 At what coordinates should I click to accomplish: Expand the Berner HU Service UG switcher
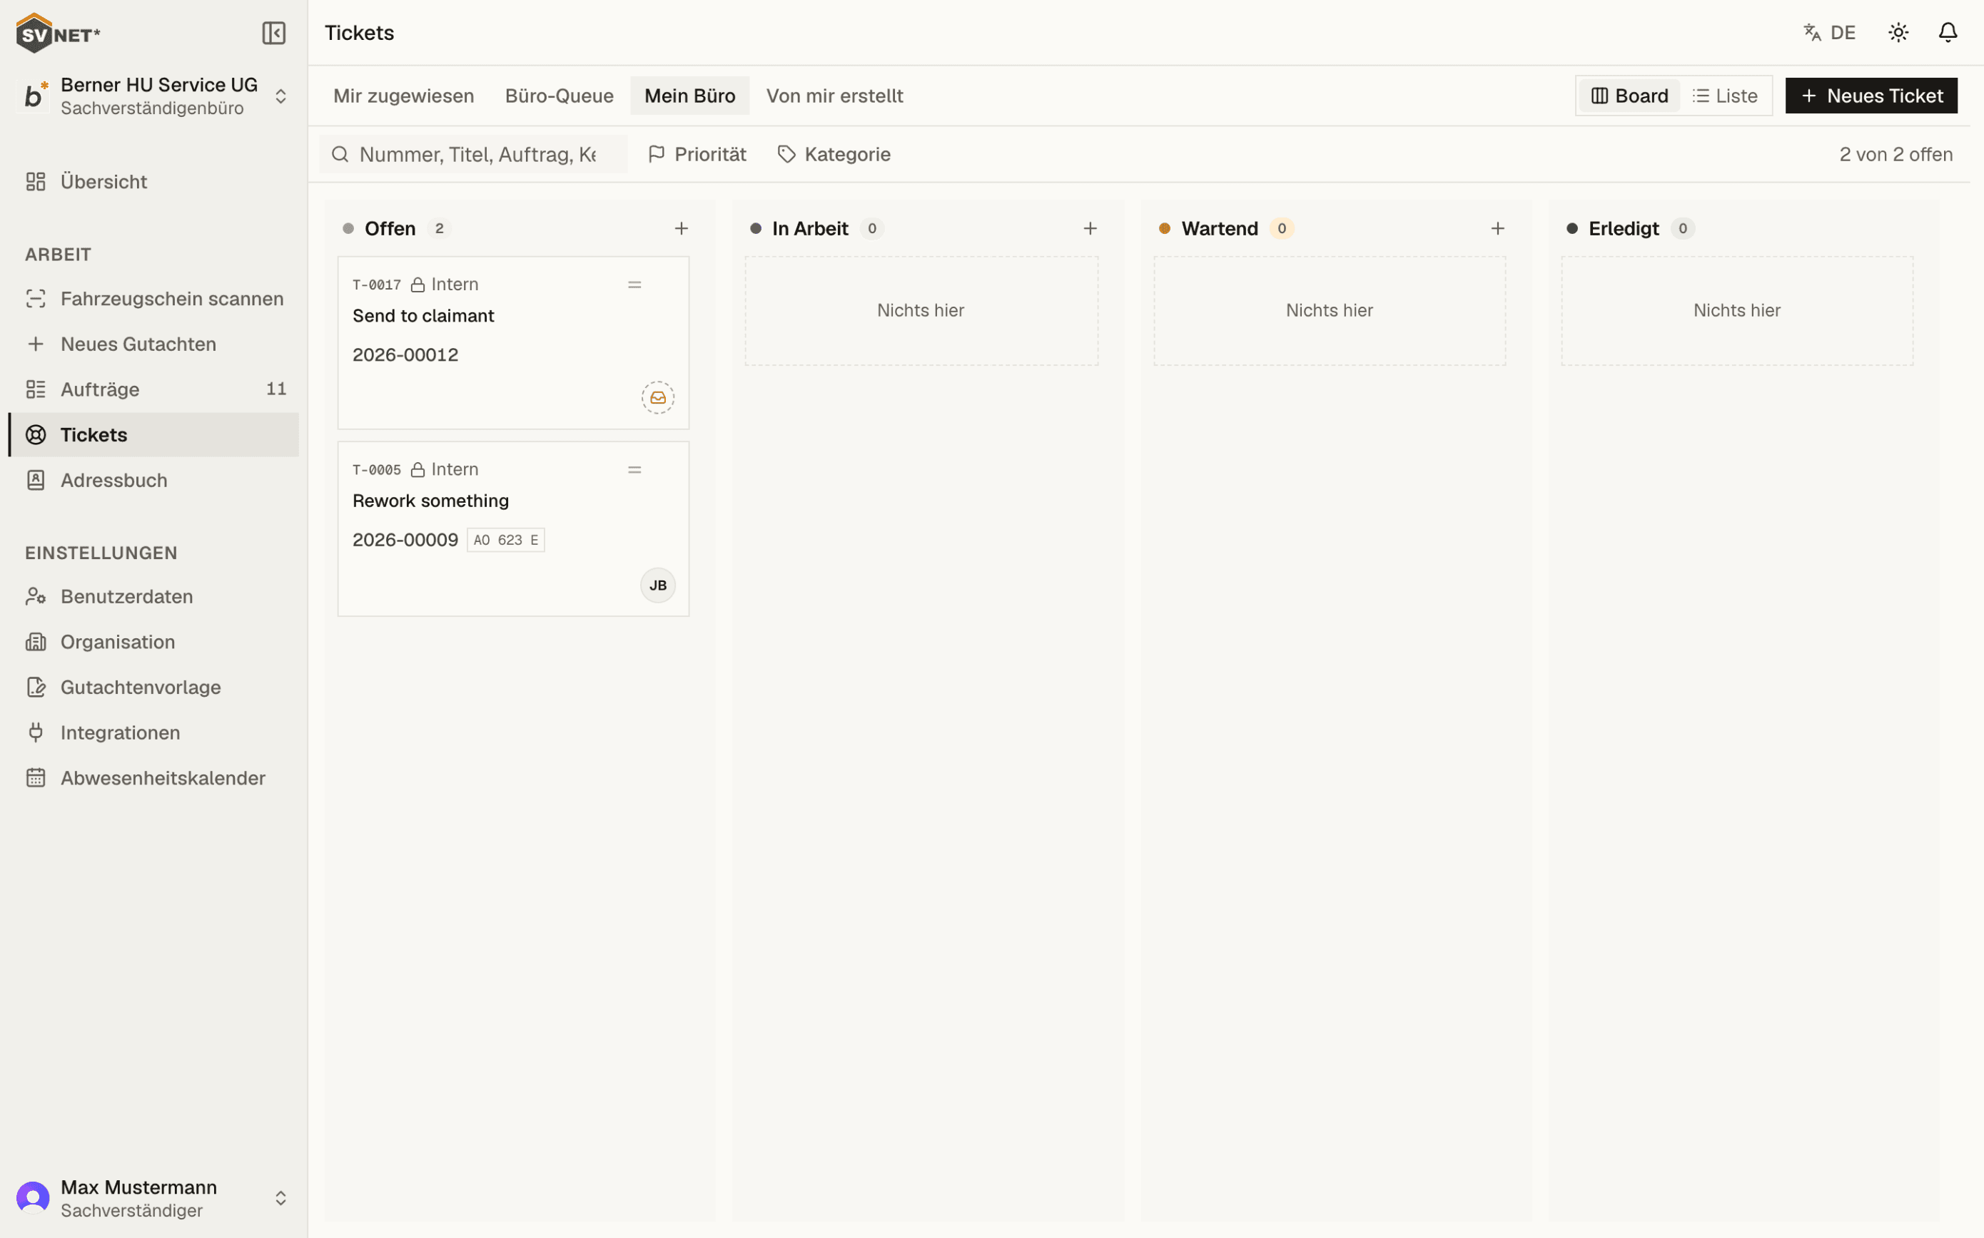click(154, 96)
